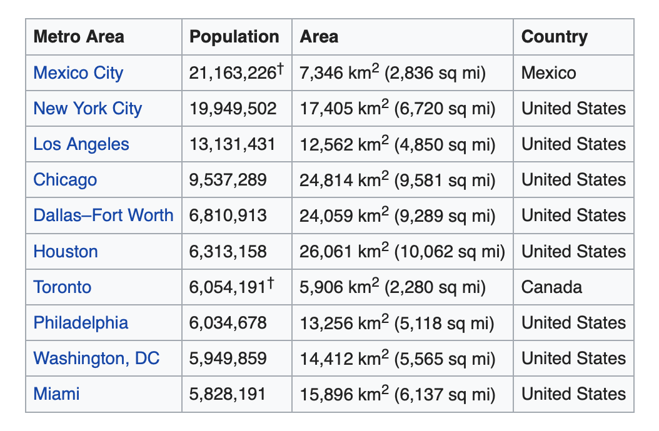659x431 pixels.
Task: Select population value 13,131,431
Action: point(232,144)
